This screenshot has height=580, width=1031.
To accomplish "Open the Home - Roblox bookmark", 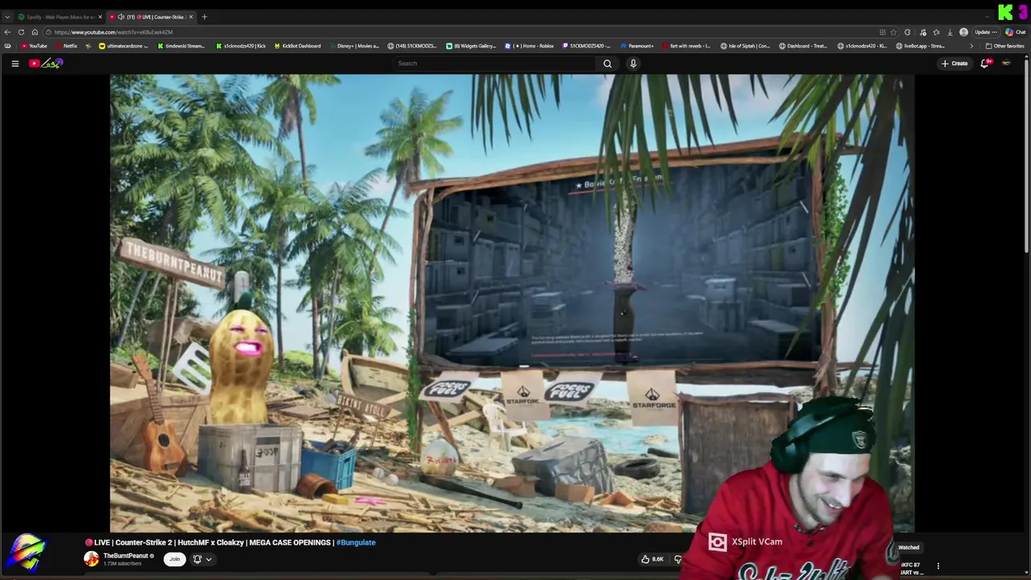I will tap(529, 46).
